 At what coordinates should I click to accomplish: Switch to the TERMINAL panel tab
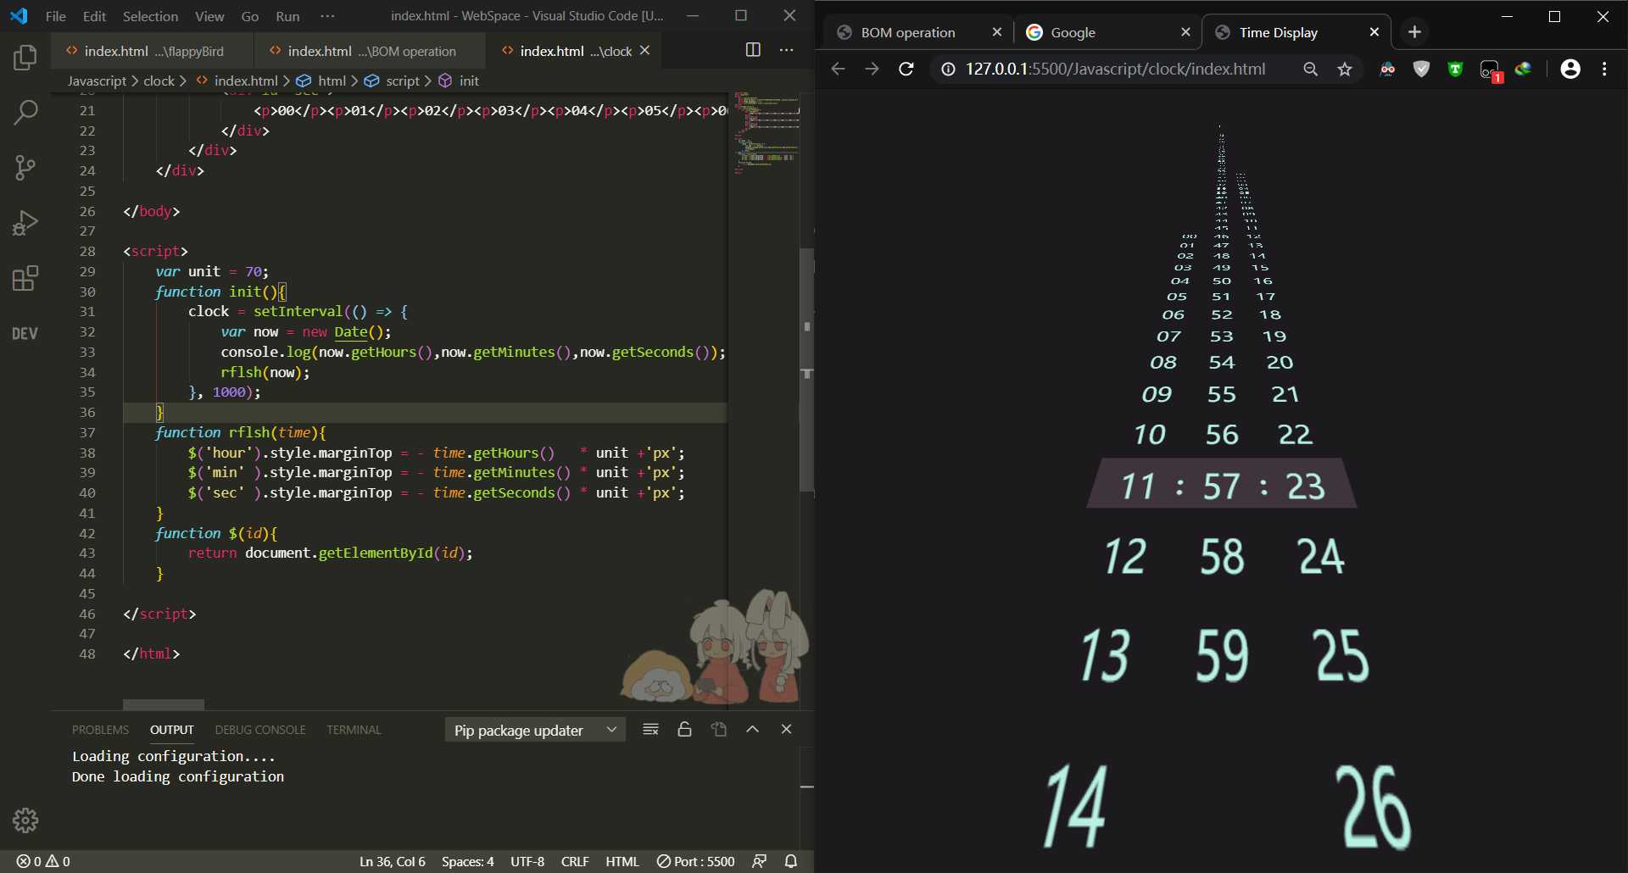(354, 730)
